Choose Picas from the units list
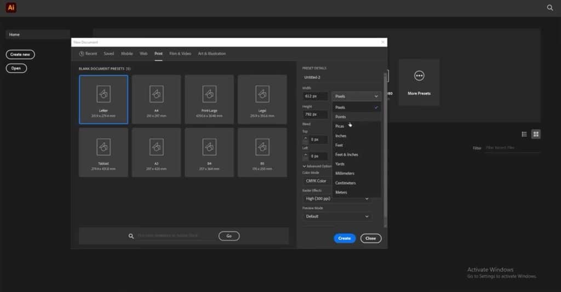 [357, 126]
